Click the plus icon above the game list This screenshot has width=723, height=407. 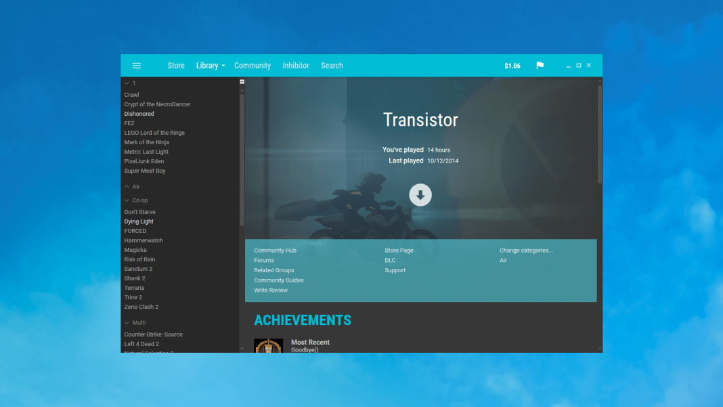click(x=242, y=82)
